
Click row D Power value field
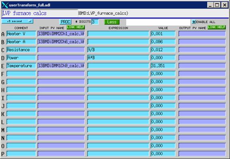click(x=163, y=58)
